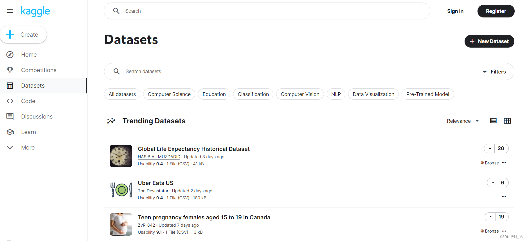The height and width of the screenshot is (241, 527).
Task: Click the Create plus button
Action: tap(23, 35)
